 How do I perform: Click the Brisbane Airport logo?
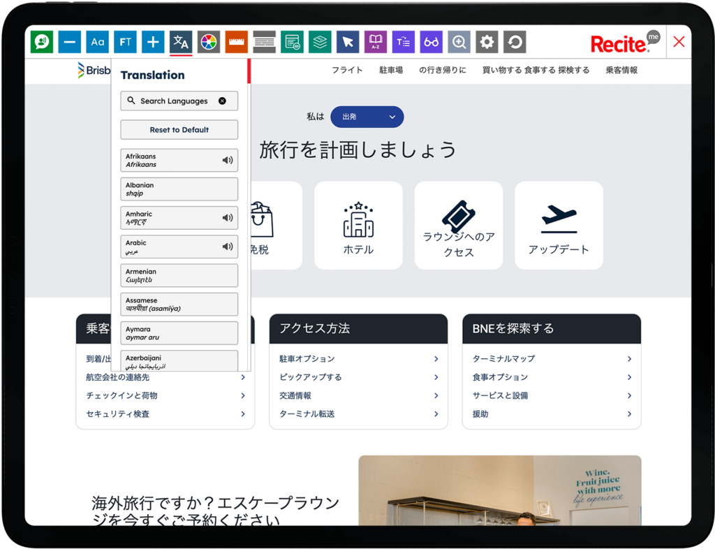(x=94, y=71)
